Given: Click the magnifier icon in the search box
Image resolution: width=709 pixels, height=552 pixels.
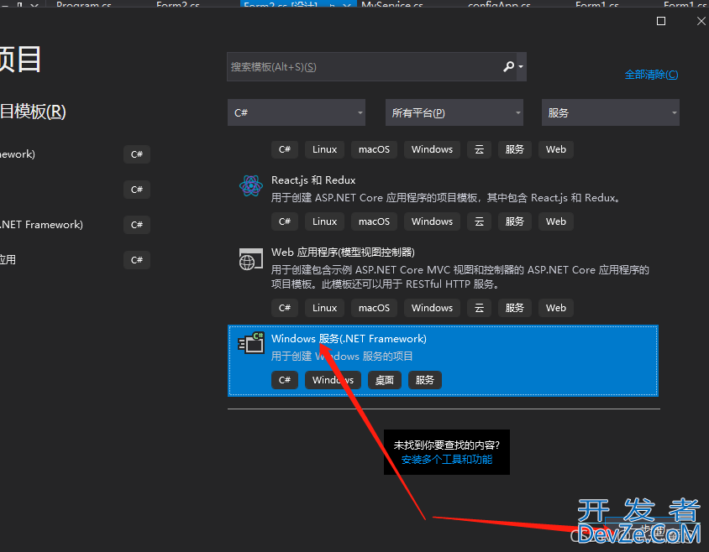Looking at the screenshot, I should (x=508, y=67).
